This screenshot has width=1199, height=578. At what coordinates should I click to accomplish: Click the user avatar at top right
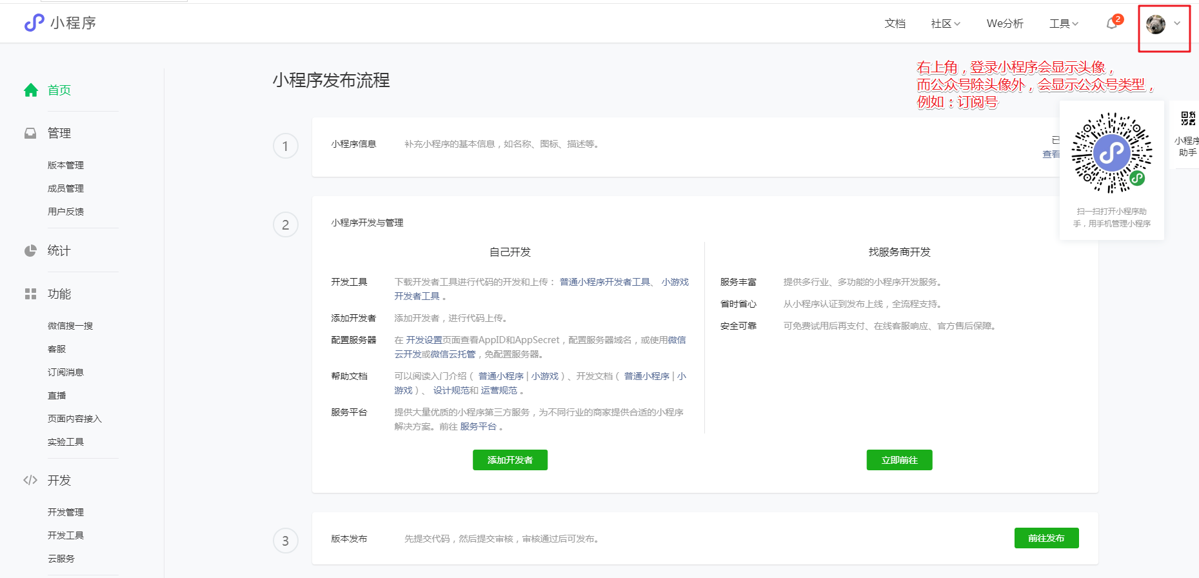coord(1155,24)
